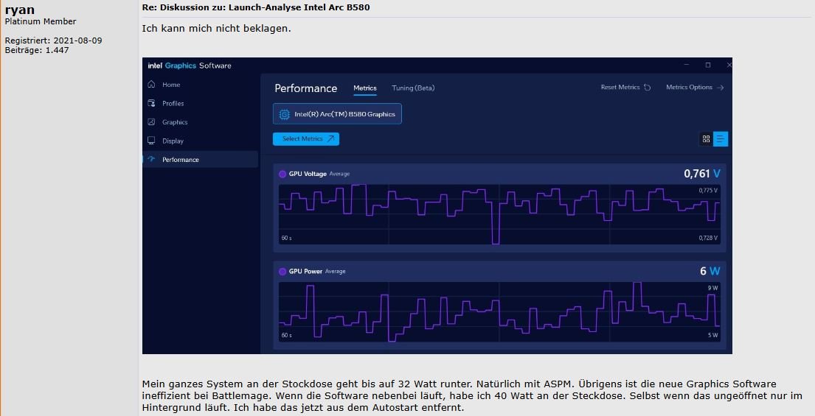Click the Intel Graphics Software title
Viewport: 815px width, 416px height.
coord(190,66)
